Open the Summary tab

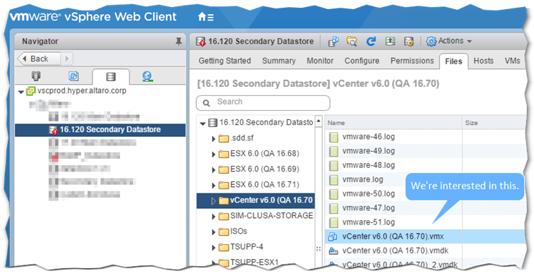point(278,61)
